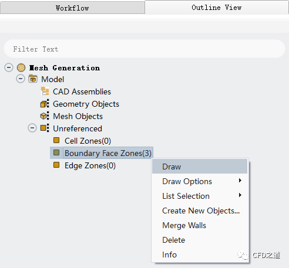Click the Mesh Objects icon

pyautogui.click(x=45, y=116)
